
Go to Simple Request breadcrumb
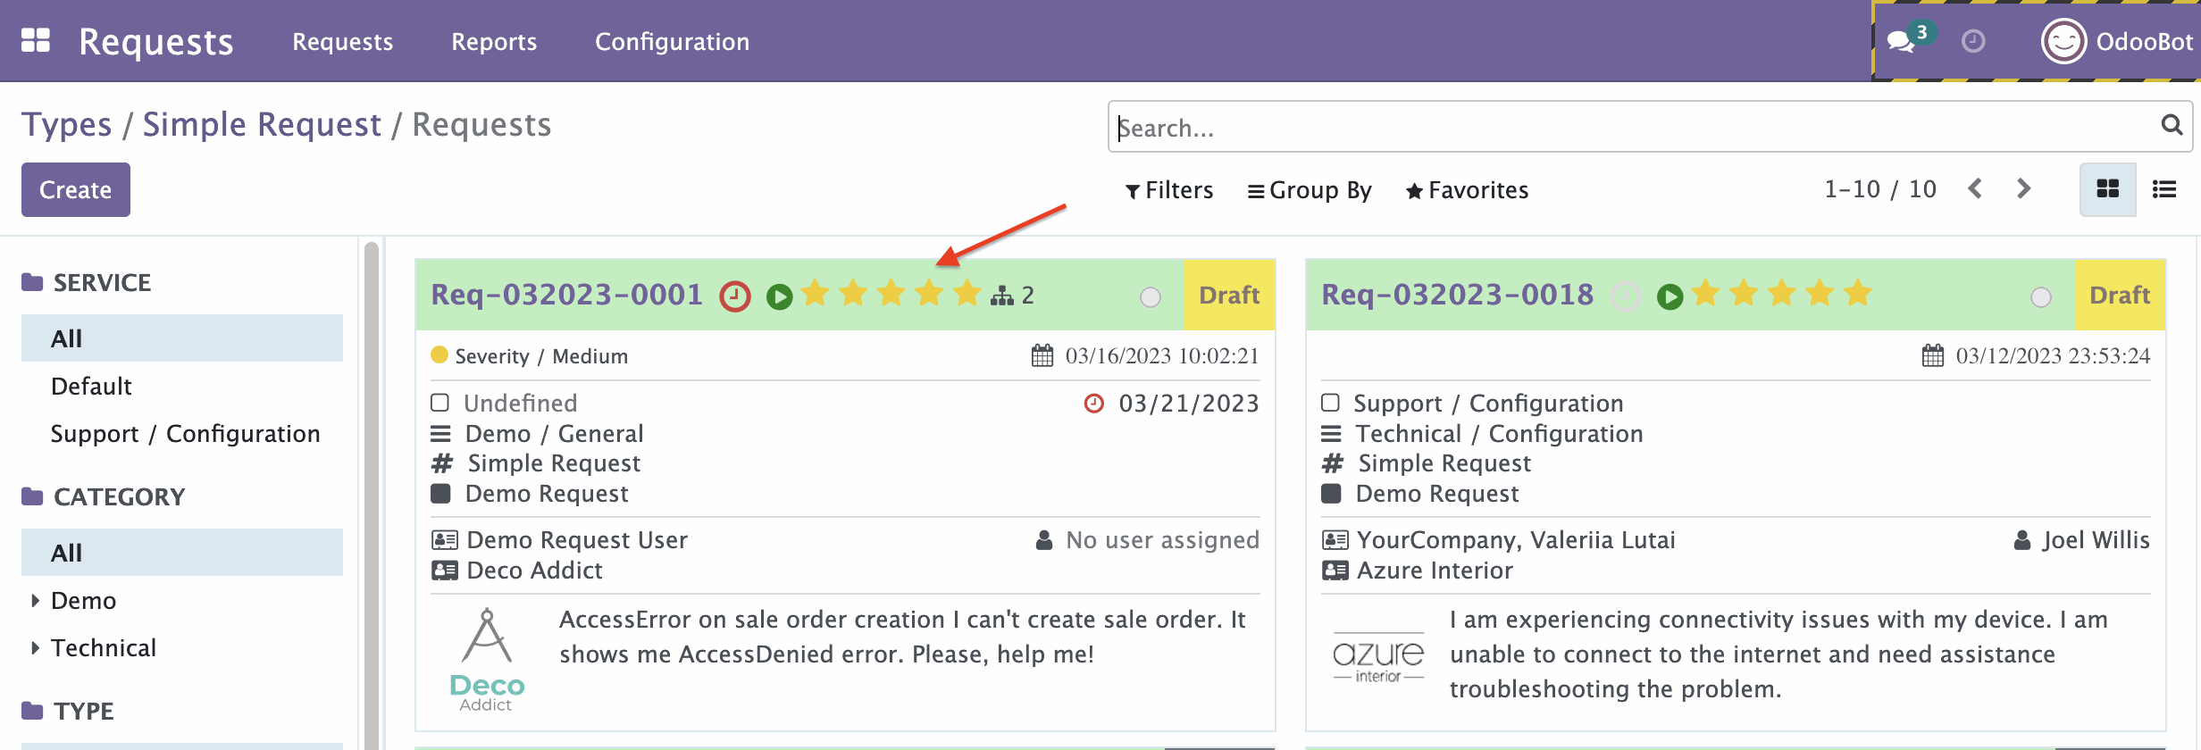[x=262, y=125]
